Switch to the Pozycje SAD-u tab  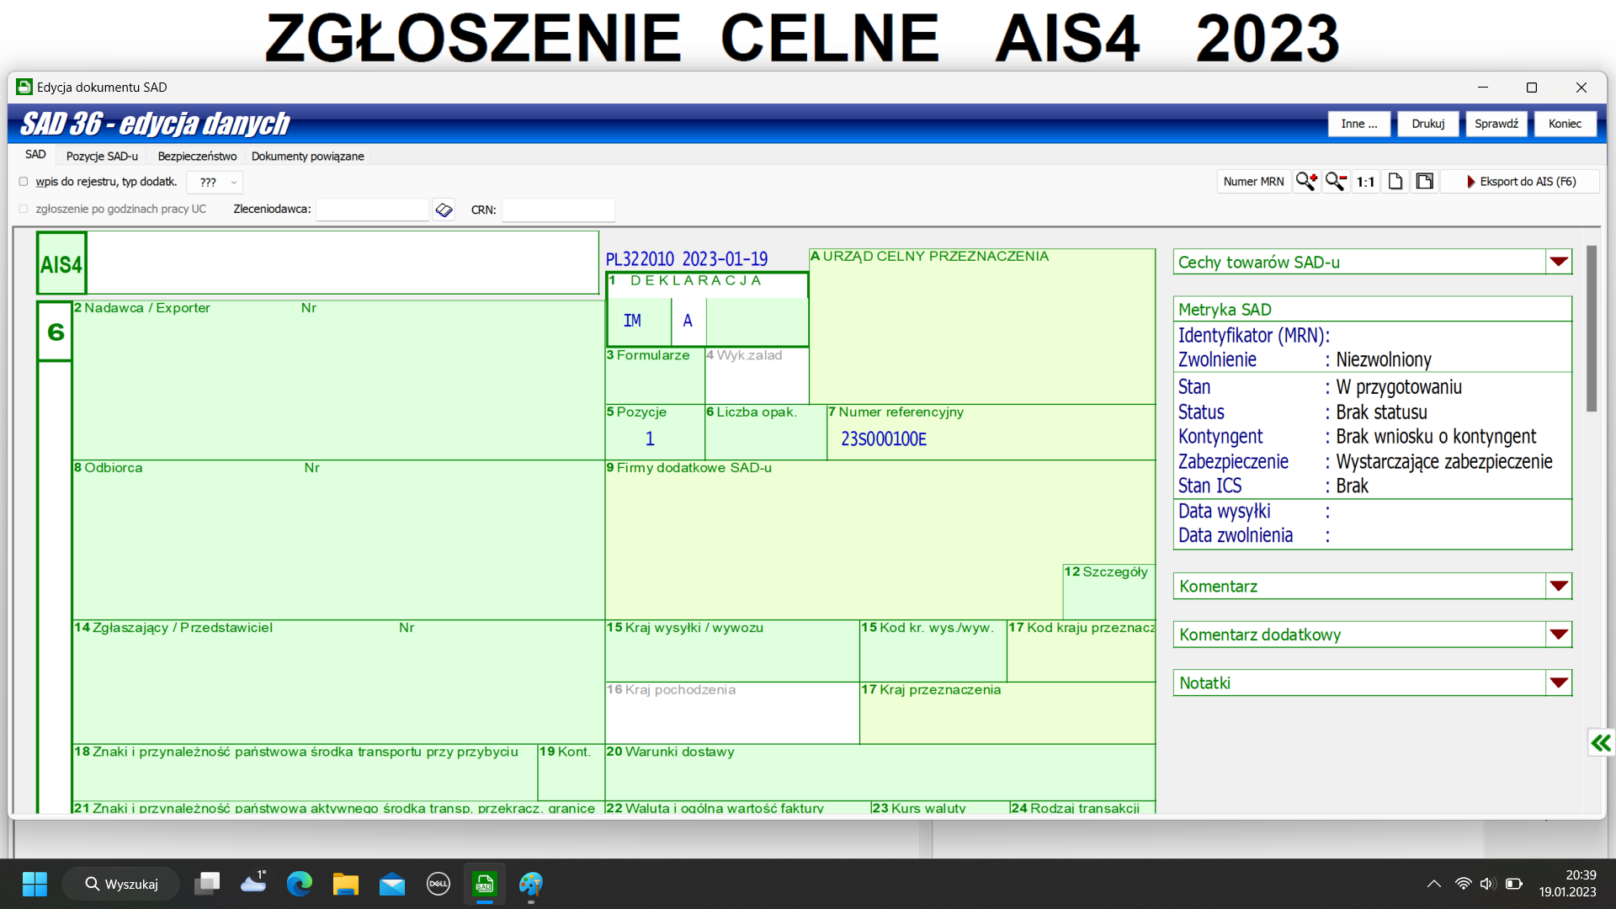102,156
